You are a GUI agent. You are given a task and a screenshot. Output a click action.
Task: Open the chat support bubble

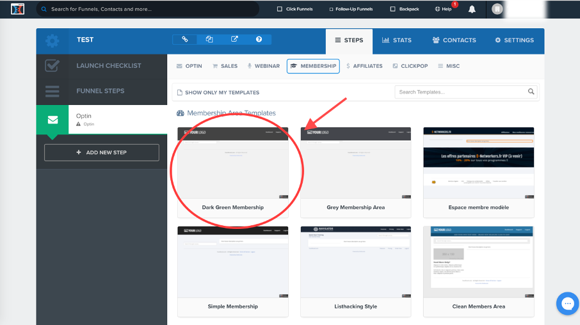[567, 303]
